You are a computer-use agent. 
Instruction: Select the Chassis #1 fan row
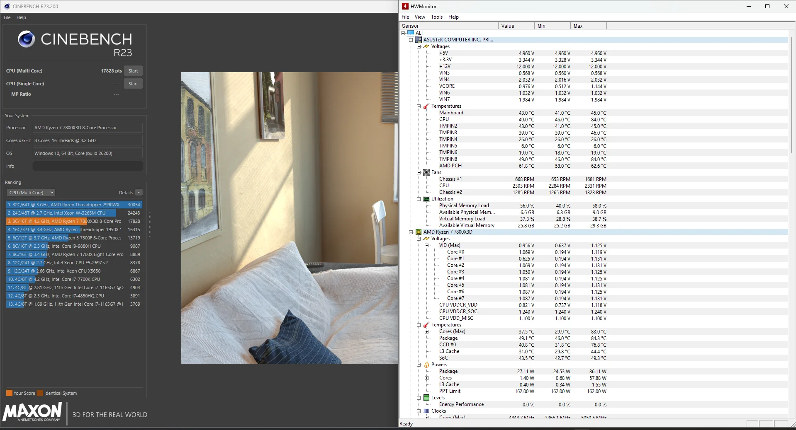[x=523, y=179]
